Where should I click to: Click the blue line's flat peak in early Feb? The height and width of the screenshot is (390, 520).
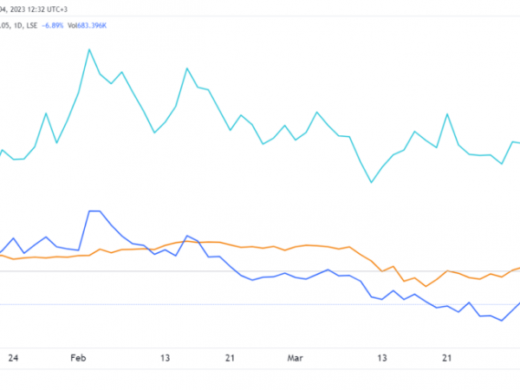[x=94, y=211]
